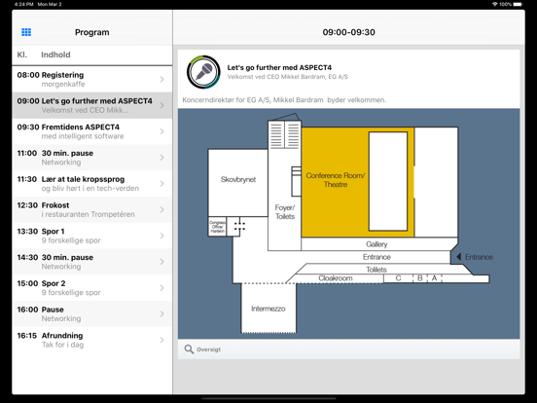Check the battery indicator

coord(519,4)
